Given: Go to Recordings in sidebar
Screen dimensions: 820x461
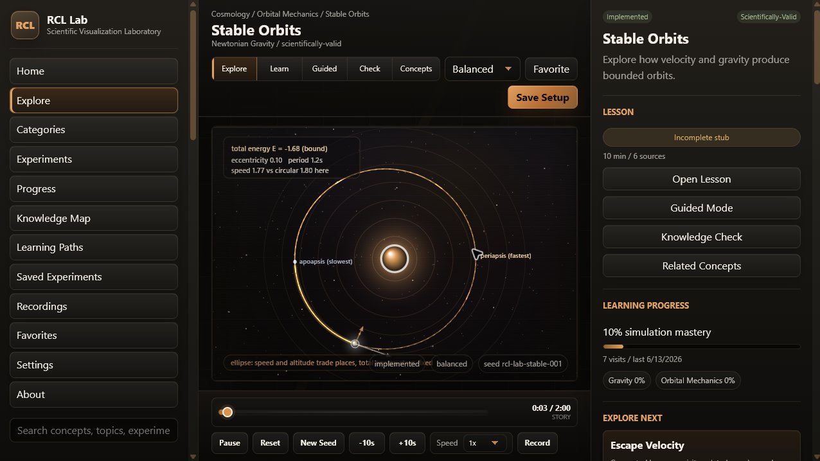Looking at the screenshot, I should click(94, 306).
